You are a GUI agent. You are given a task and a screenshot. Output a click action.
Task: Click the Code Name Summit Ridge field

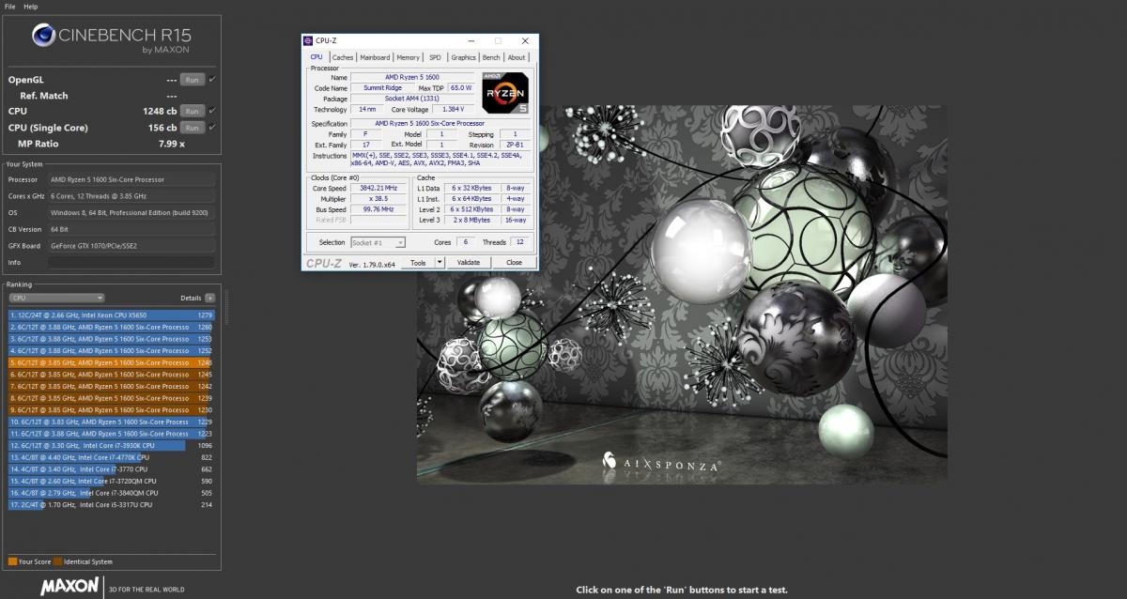pos(382,87)
